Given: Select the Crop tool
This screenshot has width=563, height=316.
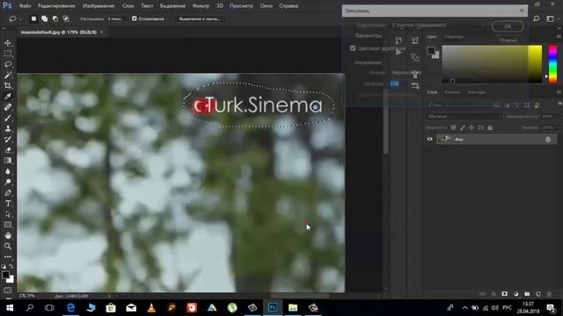Looking at the screenshot, I should coord(8,86).
